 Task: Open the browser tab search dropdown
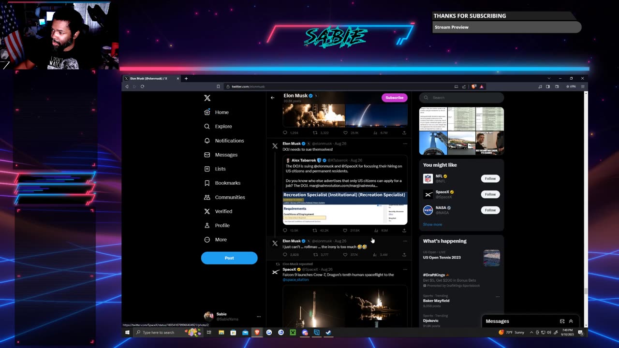(x=549, y=78)
